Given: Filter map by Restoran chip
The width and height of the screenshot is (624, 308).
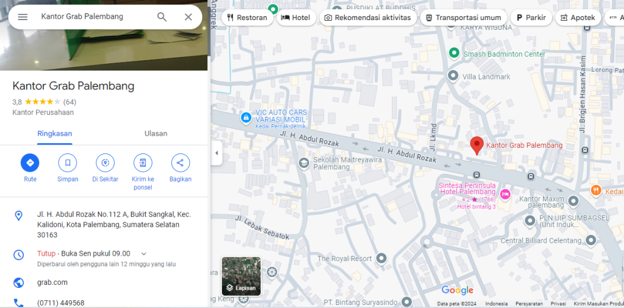Looking at the screenshot, I should tap(247, 18).
